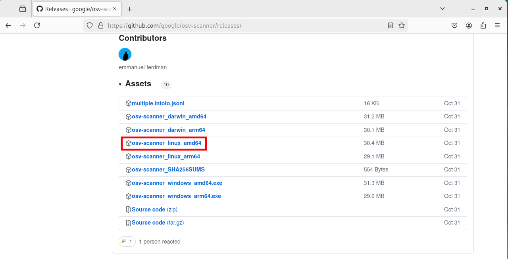508x259 pixels.
Task: Click the emmanuel-ferdman contributor avatar
Action: coord(125,54)
